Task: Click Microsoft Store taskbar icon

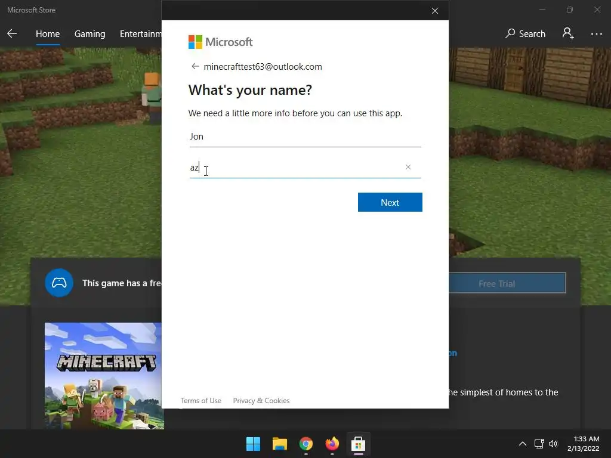Action: tap(358, 444)
